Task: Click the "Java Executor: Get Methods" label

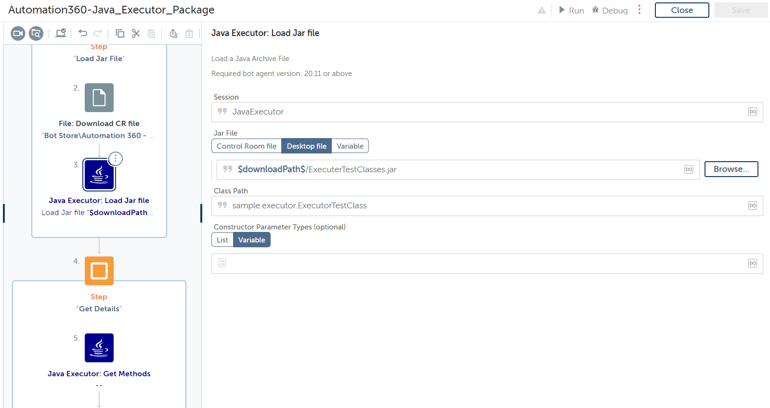Action: click(x=99, y=374)
